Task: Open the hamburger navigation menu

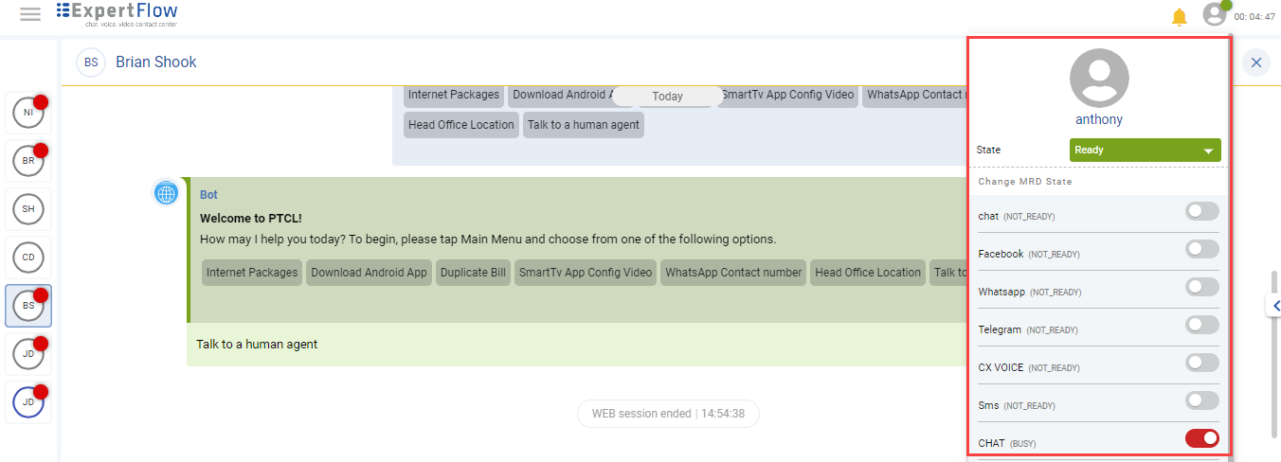Action: (30, 14)
